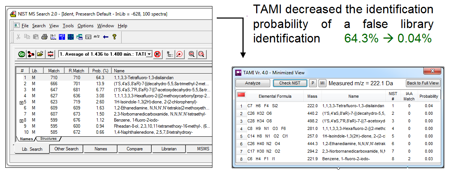453x175 pixels.
Task: Click the magnifier CH search icon
Action: (201, 54)
